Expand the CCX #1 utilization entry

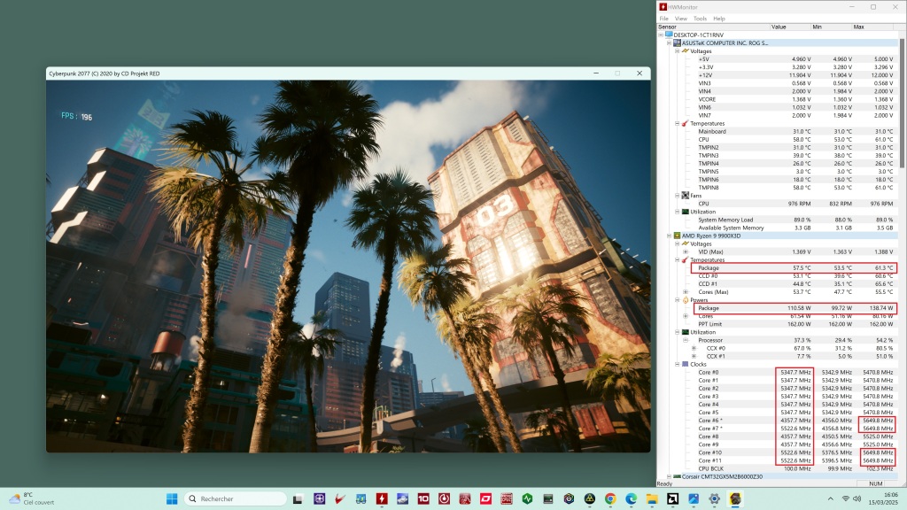tap(694, 356)
